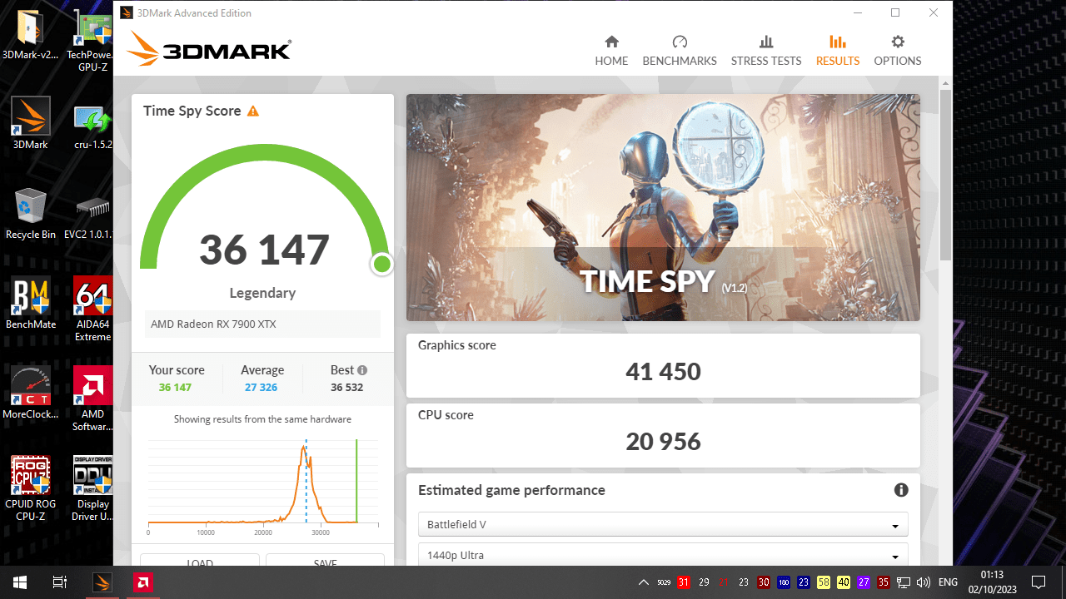Viewport: 1066px width, 599px height.
Task: Show hidden system tray icons
Action: coord(643,582)
